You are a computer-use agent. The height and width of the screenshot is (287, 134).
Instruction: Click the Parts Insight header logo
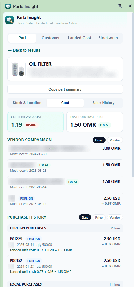[x=10, y=20]
